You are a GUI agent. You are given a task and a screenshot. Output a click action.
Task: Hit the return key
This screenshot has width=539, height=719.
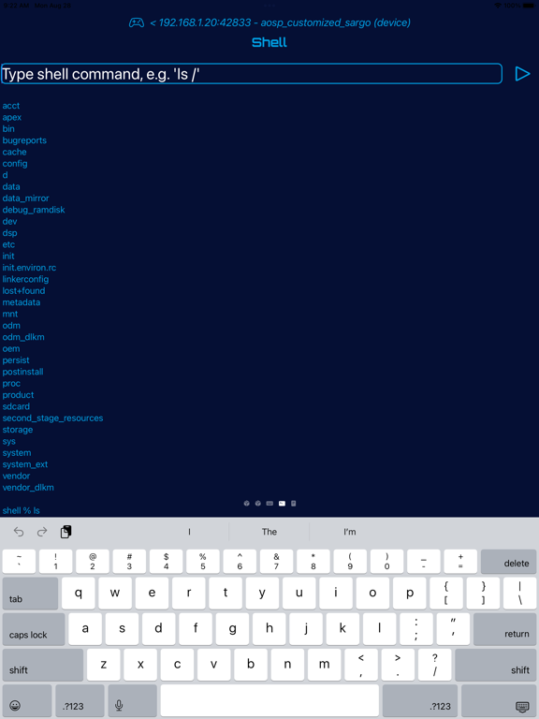click(504, 629)
